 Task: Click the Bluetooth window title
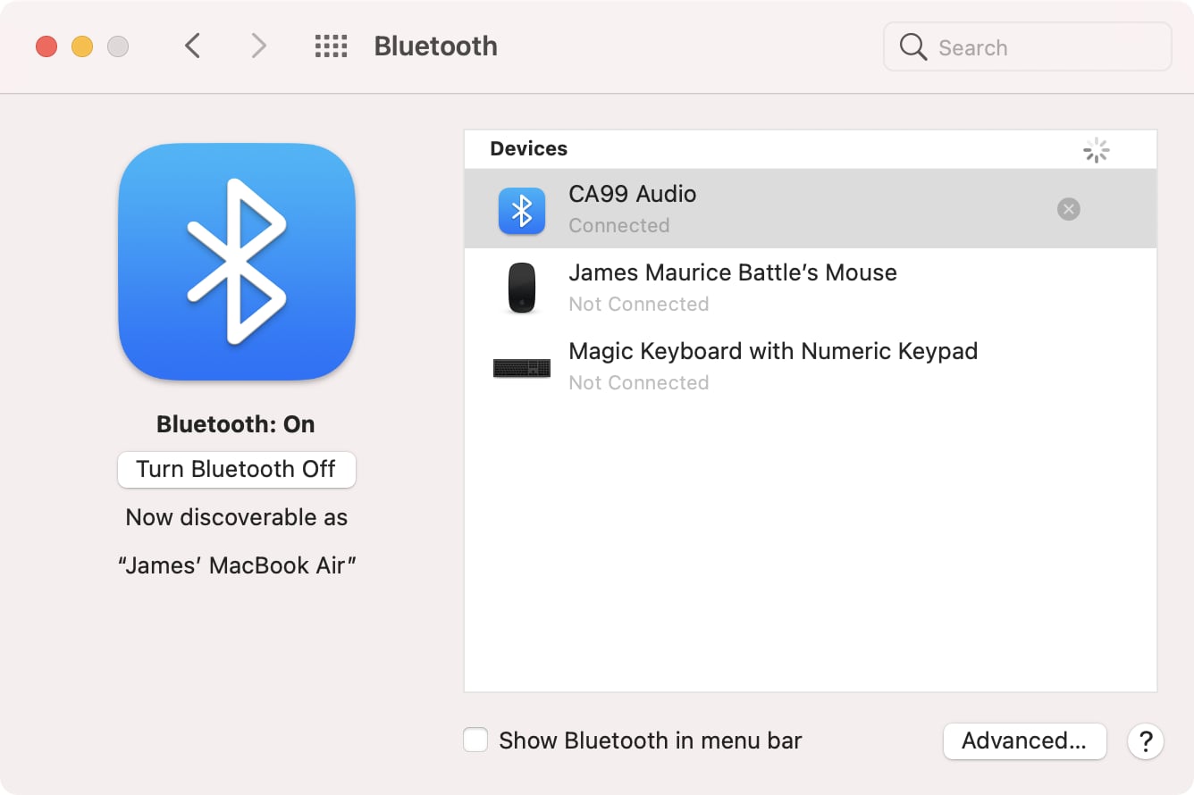click(436, 46)
